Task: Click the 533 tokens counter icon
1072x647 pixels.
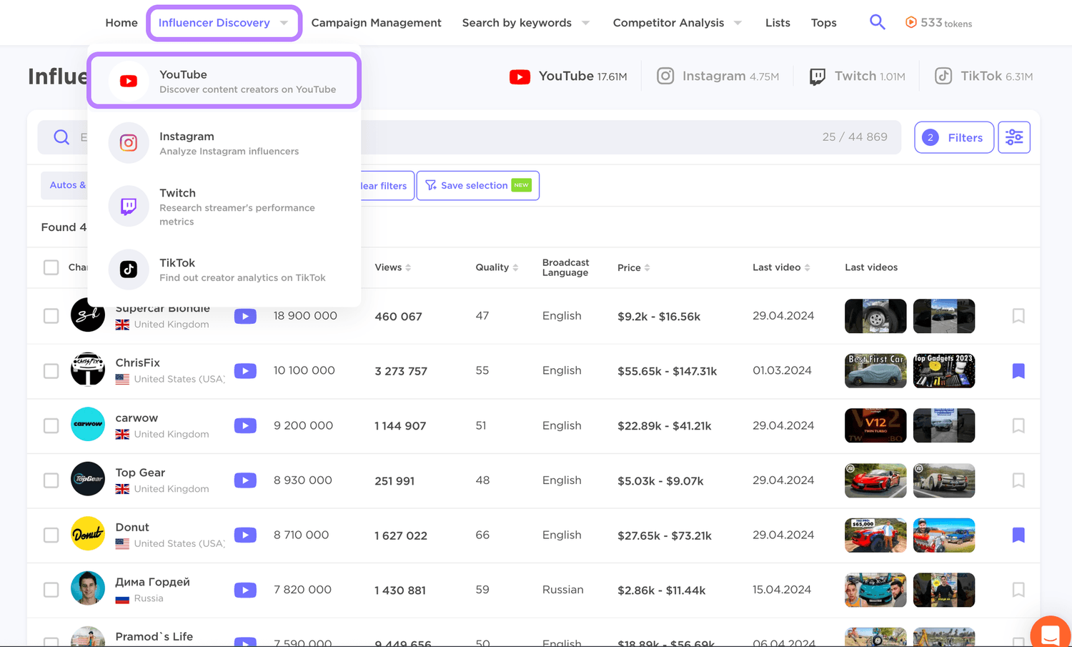Action: click(911, 22)
